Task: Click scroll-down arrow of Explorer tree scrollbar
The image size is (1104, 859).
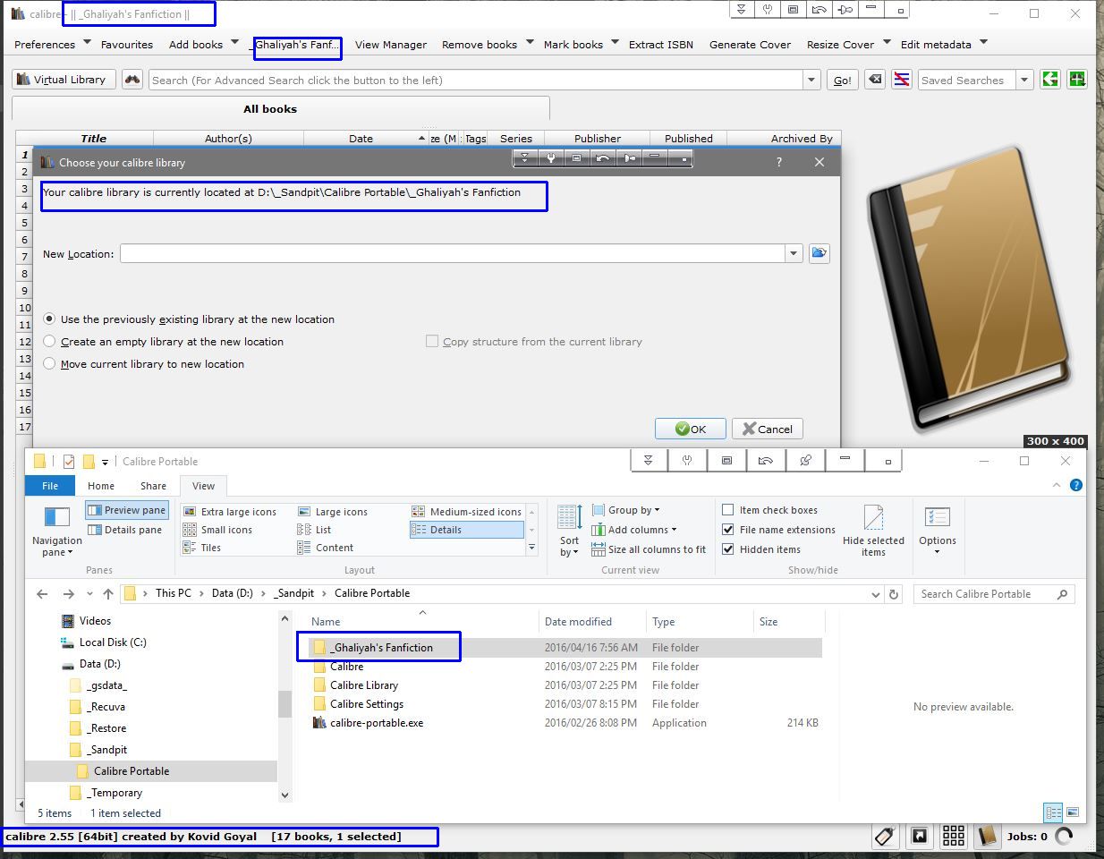Action: coord(284,795)
